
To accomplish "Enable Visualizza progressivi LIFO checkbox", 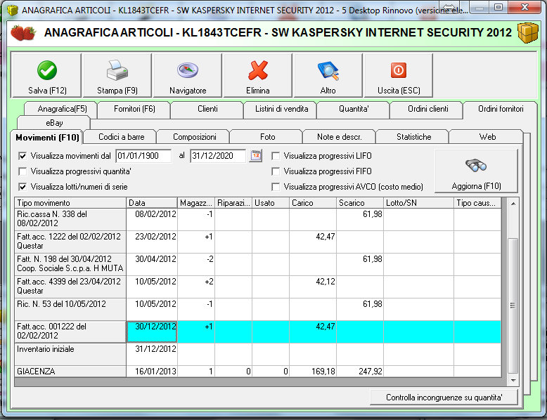I will (276, 156).
